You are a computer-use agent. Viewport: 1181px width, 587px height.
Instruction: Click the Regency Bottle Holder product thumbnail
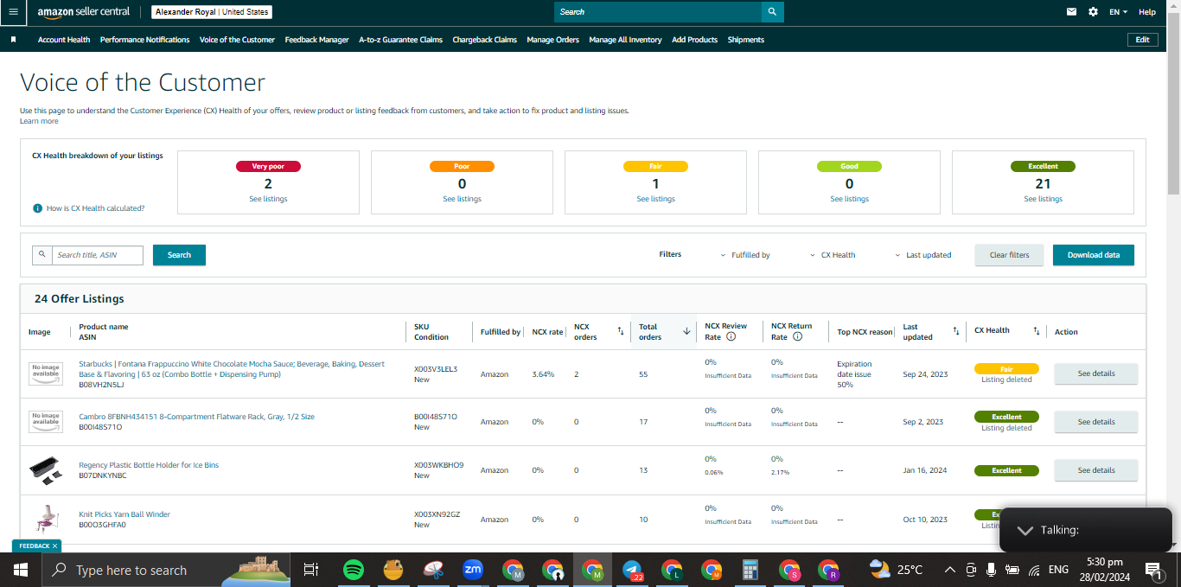click(46, 470)
